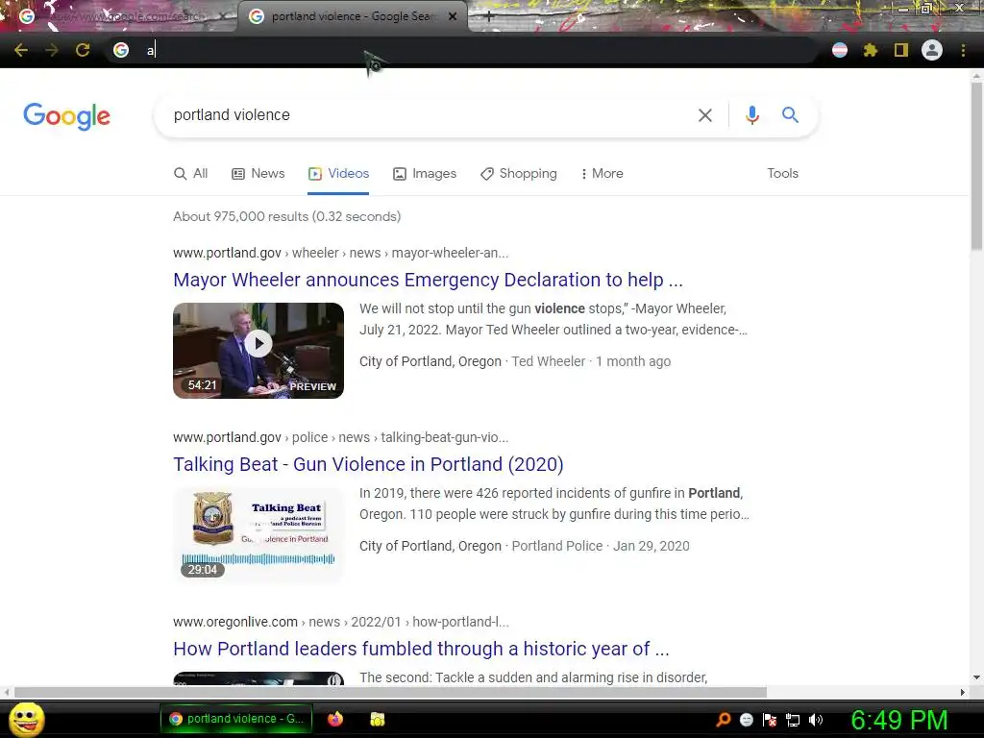Switch to the first google.com tab
984x738 pixels.
pos(117,16)
